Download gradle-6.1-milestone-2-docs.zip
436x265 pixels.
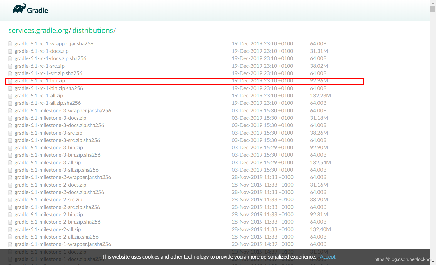(x=50, y=185)
